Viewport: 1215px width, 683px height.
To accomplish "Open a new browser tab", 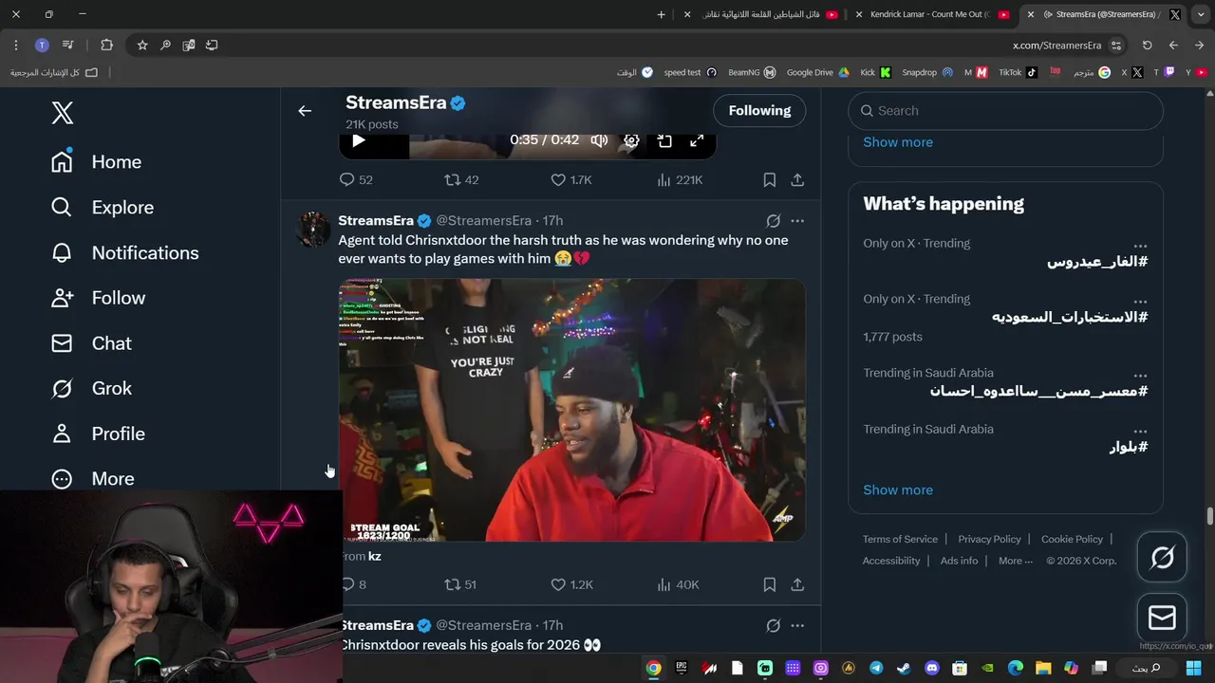I will pyautogui.click(x=662, y=14).
